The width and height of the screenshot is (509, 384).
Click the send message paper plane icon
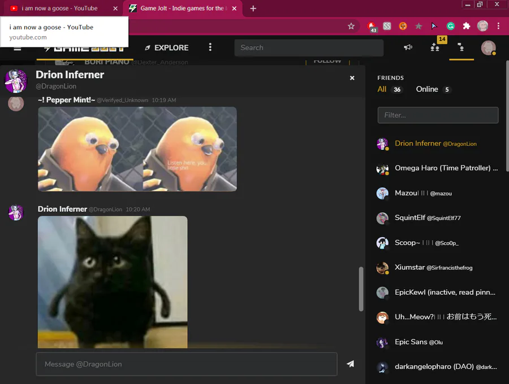pos(350,364)
